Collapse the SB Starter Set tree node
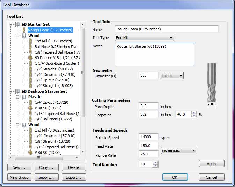The width and height of the screenshot is (235, 187). [10, 24]
